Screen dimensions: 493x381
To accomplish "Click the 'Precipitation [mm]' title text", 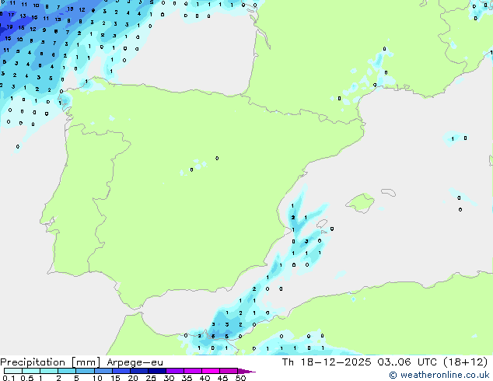I will point(51,362).
